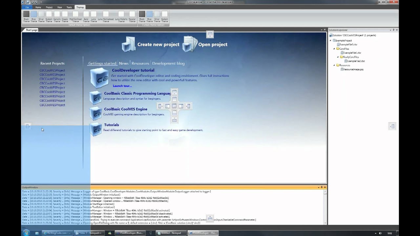This screenshot has height=236, width=420.
Task: Toggle auto-hide pin on OutputWindow panel
Action: [322, 187]
